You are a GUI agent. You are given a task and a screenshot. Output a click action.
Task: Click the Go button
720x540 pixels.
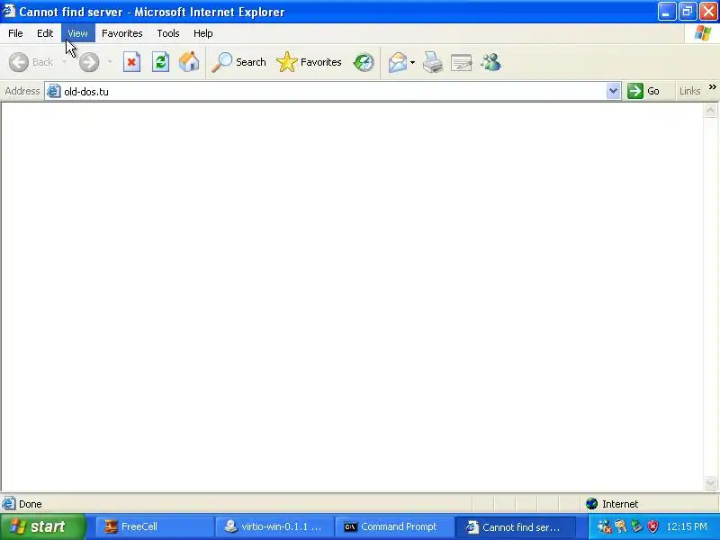[643, 91]
